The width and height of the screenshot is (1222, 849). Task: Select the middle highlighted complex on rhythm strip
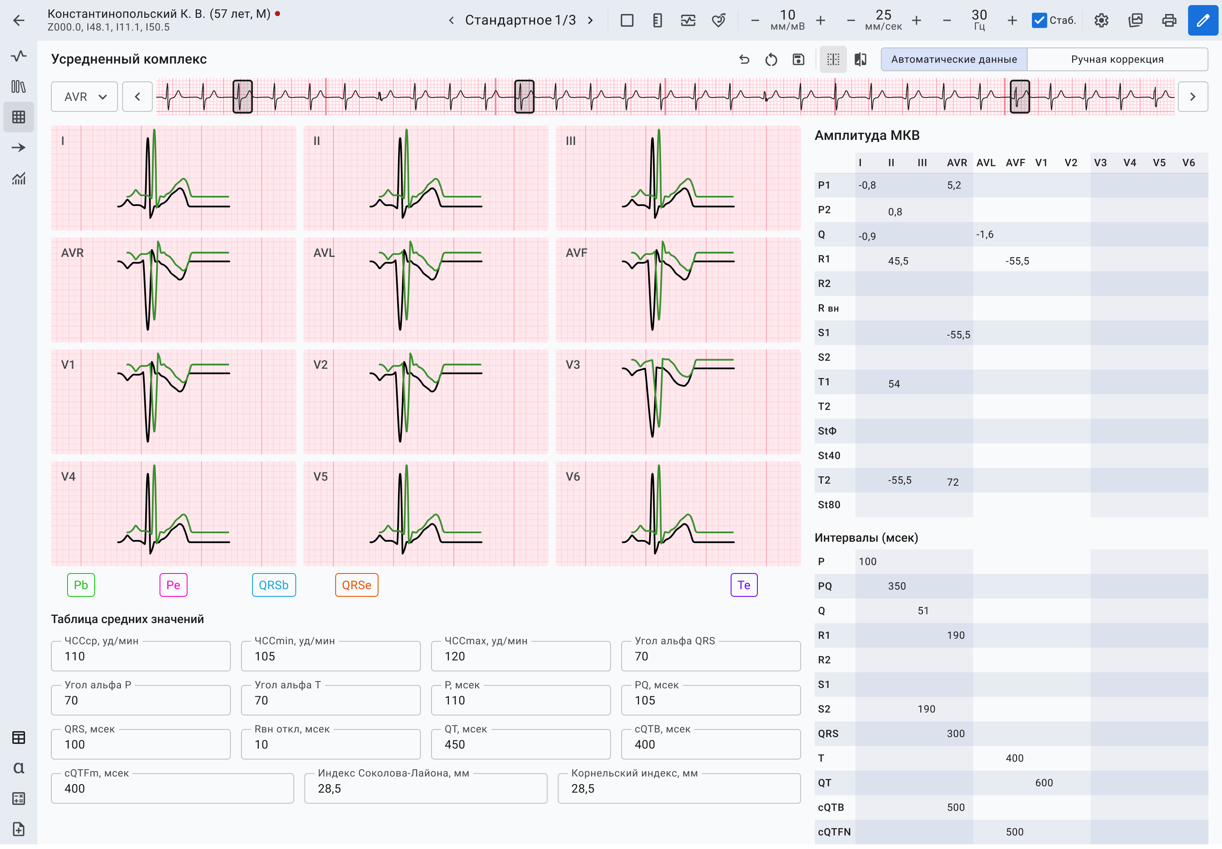pos(524,97)
